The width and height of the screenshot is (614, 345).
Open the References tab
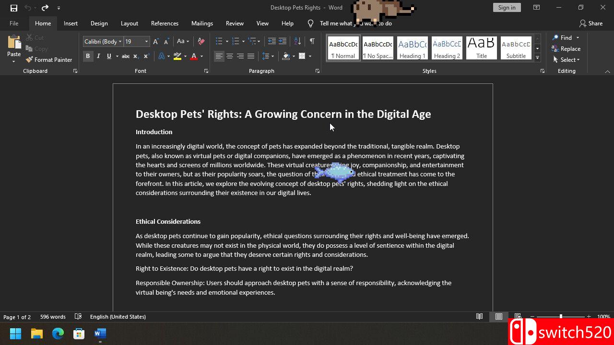point(165,23)
